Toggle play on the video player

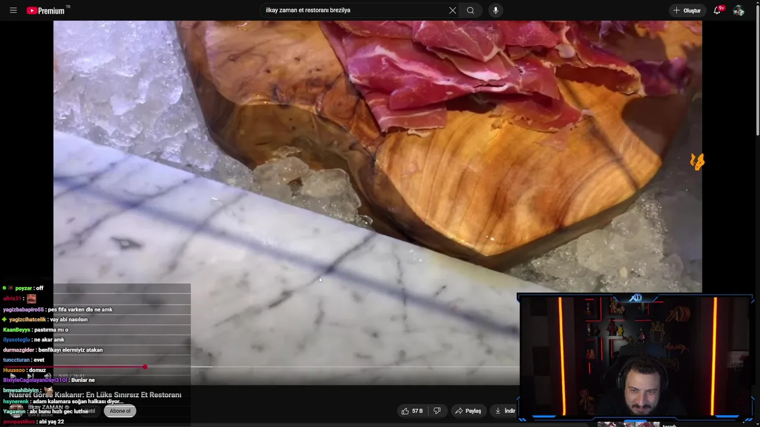click(12, 376)
